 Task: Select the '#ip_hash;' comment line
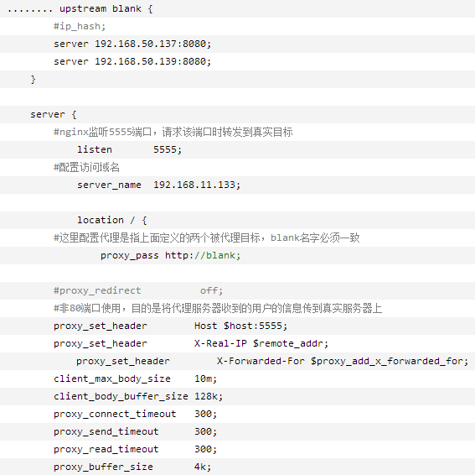80,26
